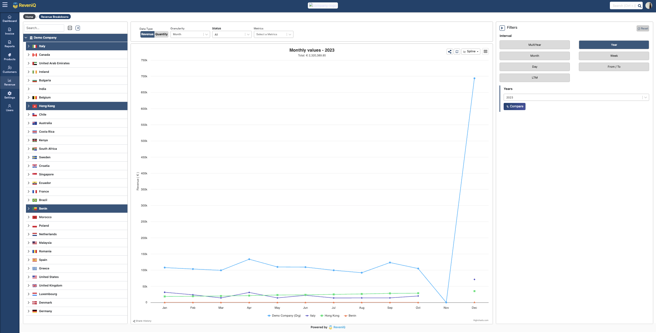The width and height of the screenshot is (656, 333).
Task: Open Customers section in sidebar
Action: click(10, 69)
